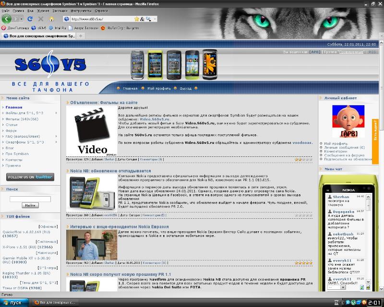384x307 pixels.
Task: Select the Все для сенсорных смартфонов tab
Action: click(39, 36)
